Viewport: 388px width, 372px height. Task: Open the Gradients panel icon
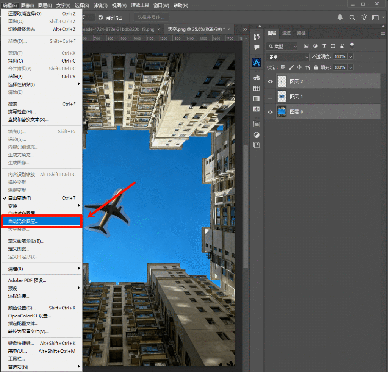tap(257, 99)
